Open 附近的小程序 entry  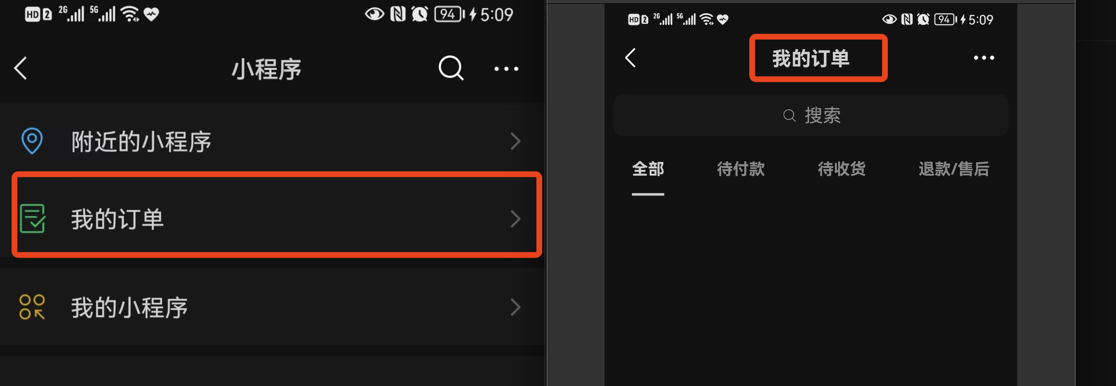pos(272,141)
